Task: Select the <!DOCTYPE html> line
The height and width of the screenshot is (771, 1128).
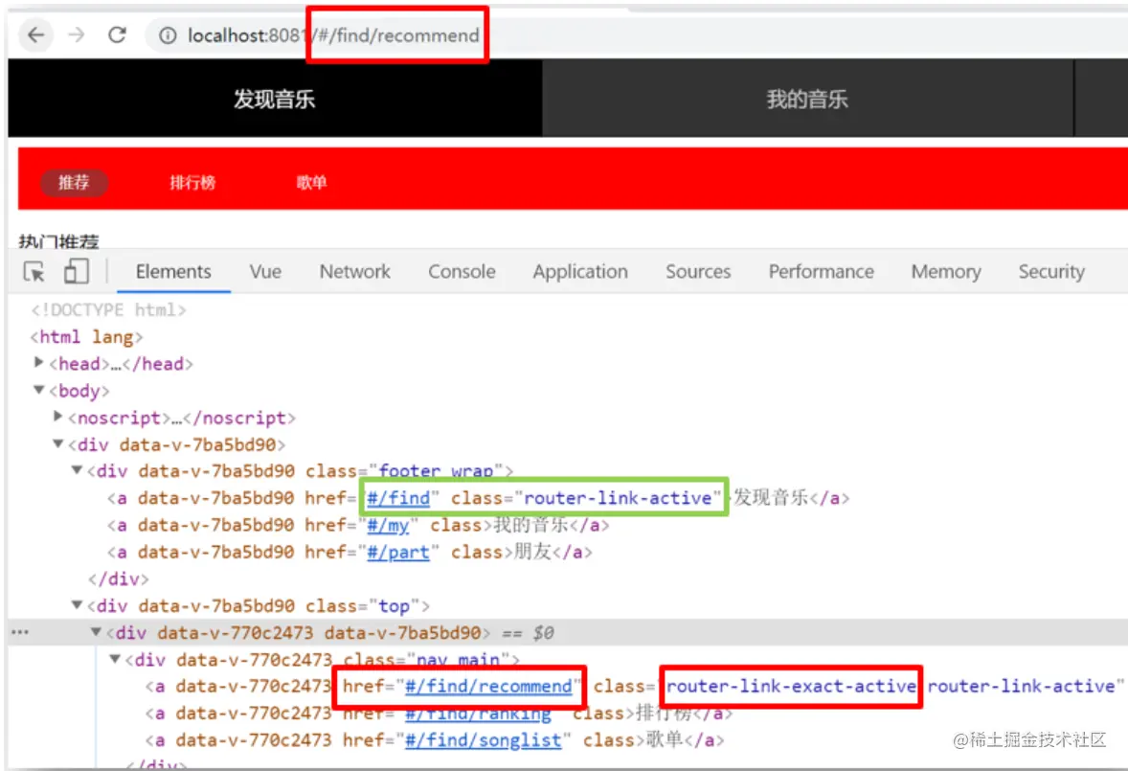Action: 108,310
